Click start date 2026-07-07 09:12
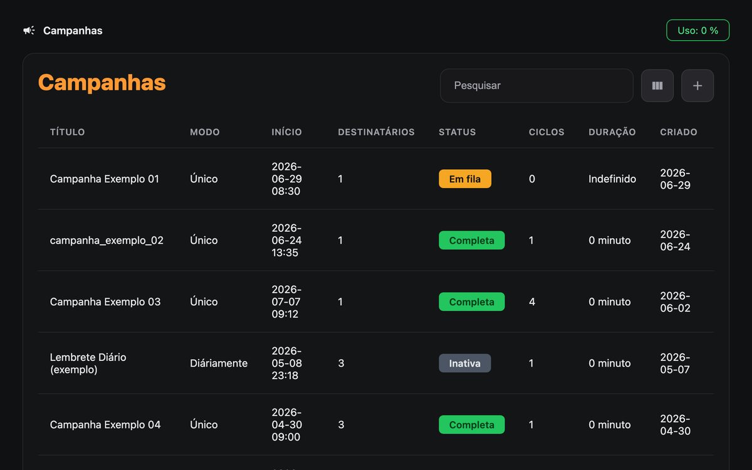The width and height of the screenshot is (752, 470). [x=286, y=301]
